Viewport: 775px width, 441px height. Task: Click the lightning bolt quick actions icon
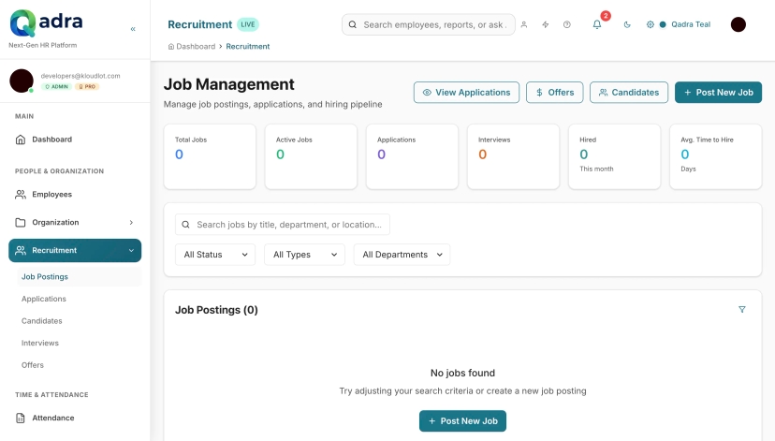[546, 24]
